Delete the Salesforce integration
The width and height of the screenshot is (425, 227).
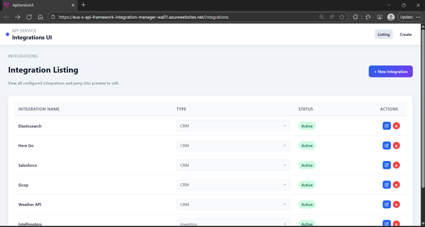396,165
